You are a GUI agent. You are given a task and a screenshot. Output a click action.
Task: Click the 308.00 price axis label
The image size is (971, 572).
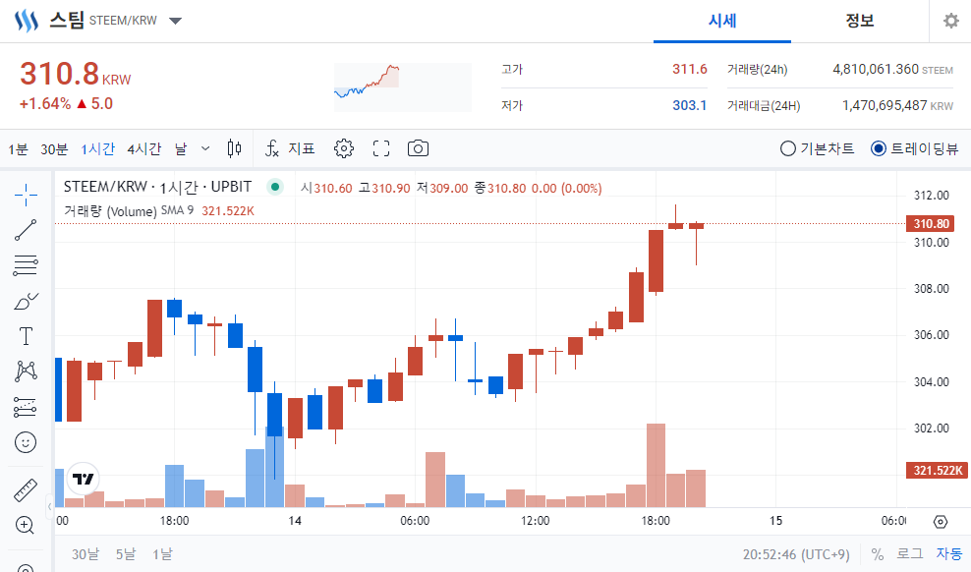coord(932,289)
